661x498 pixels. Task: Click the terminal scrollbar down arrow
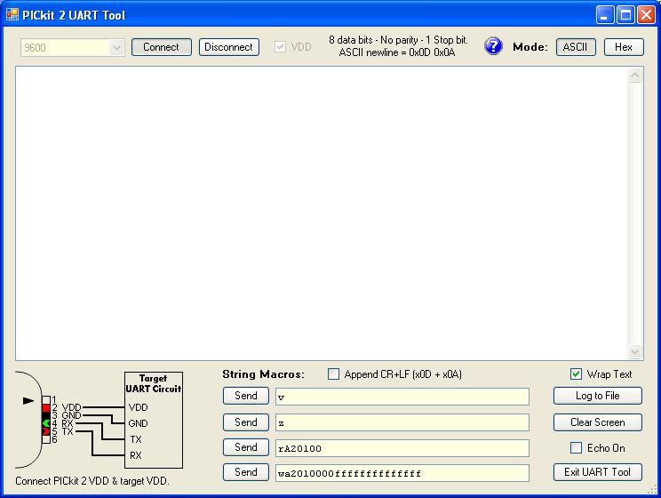point(635,351)
